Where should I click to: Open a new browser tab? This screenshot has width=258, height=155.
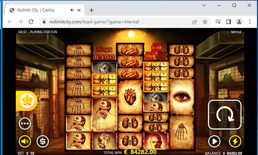(92, 10)
